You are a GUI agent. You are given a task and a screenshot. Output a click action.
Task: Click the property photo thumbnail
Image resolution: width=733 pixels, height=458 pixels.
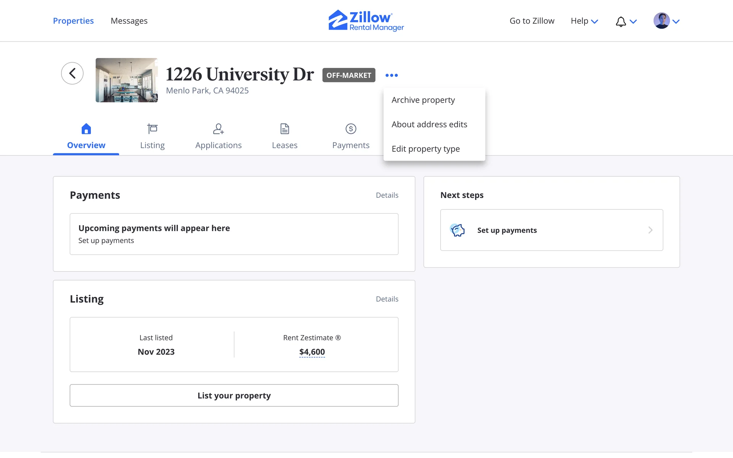point(126,80)
